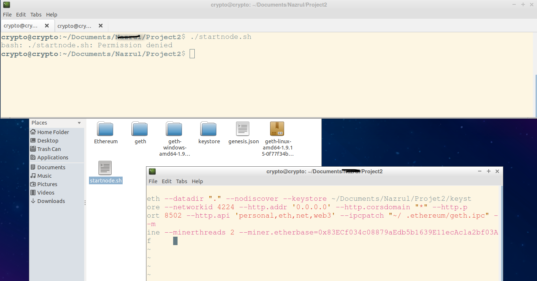Viewport: 537px width, 281px height.
Task: Open Help menu in the tabbed terminal window
Action: pos(52,15)
